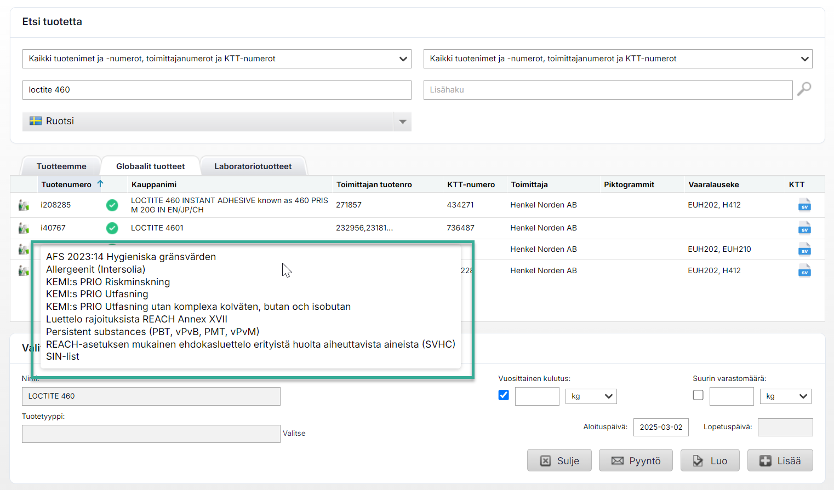
Task: Sort by Toimittaja column header
Action: (529, 185)
